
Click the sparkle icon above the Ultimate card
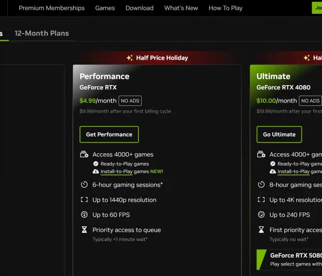pos(307,58)
